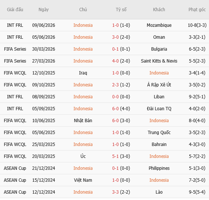Image resolution: width=209 pixels, height=200 pixels.
Task: Open the Lào team link
Action: 159,192
